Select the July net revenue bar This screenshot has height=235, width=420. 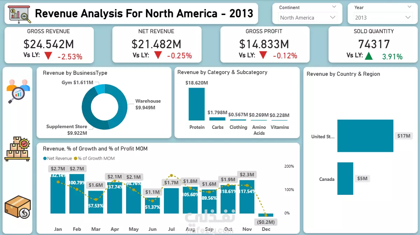click(x=171, y=201)
